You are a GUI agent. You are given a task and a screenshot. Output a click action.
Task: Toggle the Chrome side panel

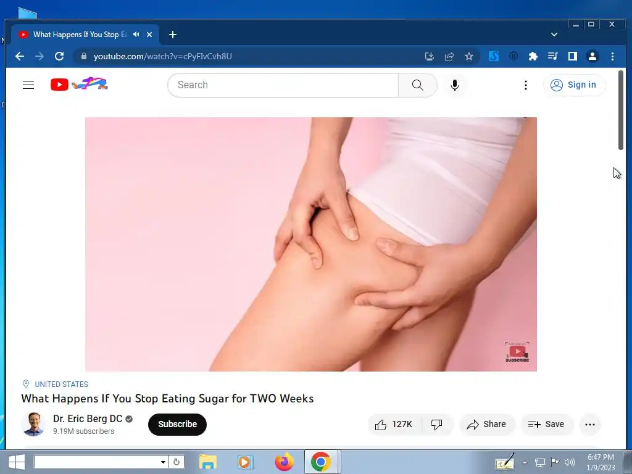(x=572, y=56)
